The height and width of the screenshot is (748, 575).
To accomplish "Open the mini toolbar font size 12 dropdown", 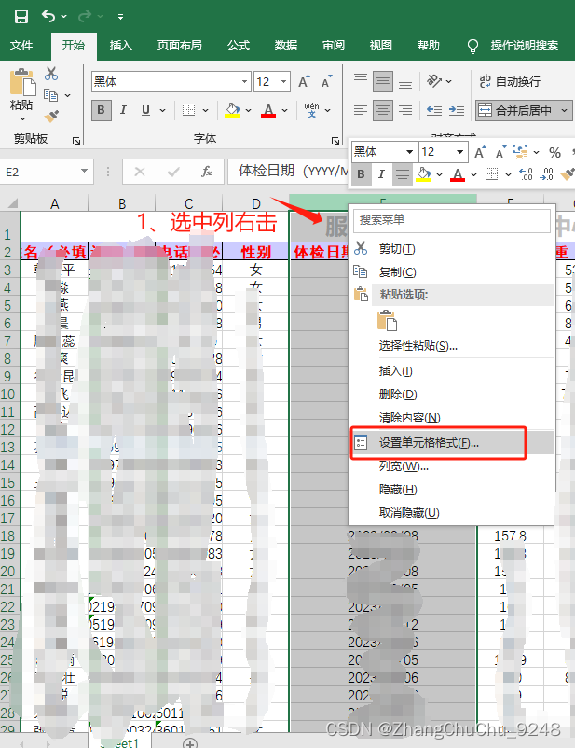I will [460, 152].
